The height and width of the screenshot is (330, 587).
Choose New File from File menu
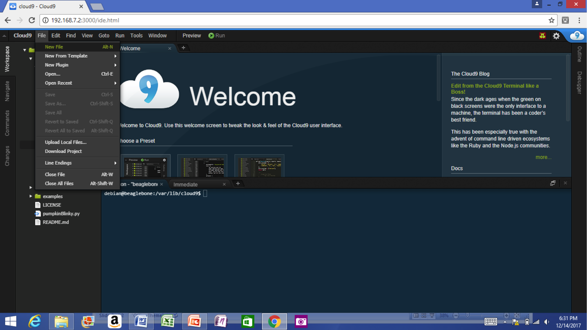tap(78, 47)
